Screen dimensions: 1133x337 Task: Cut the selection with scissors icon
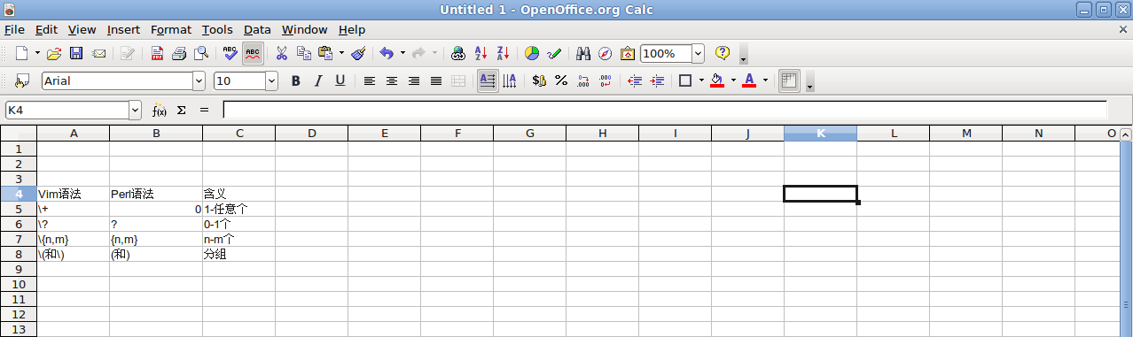tap(282, 53)
